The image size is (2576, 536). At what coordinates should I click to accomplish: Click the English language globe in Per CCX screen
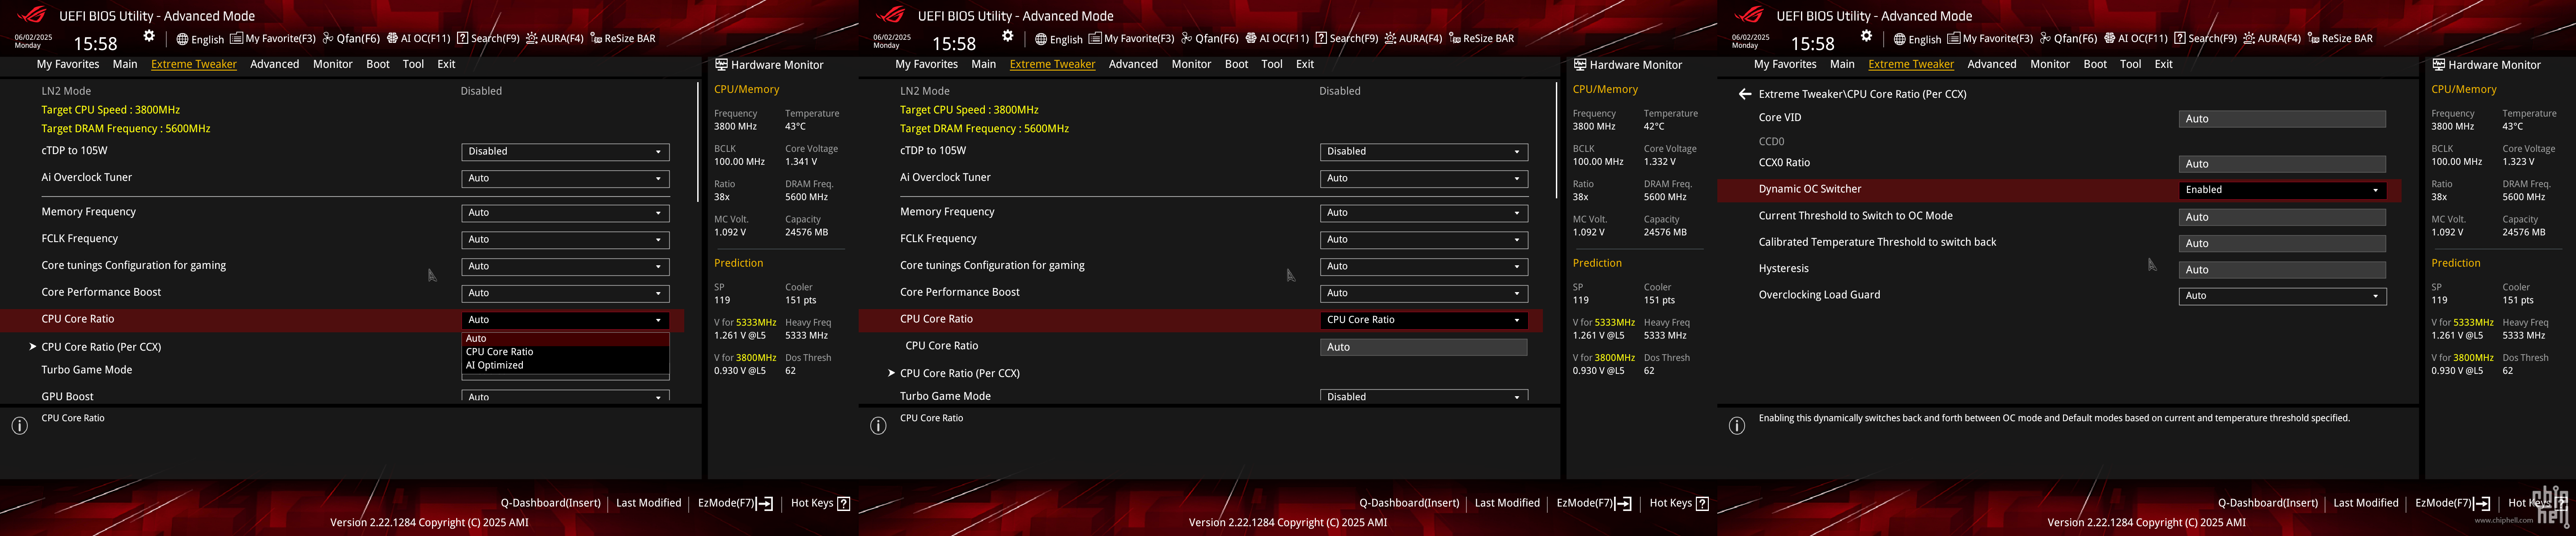[1917, 39]
